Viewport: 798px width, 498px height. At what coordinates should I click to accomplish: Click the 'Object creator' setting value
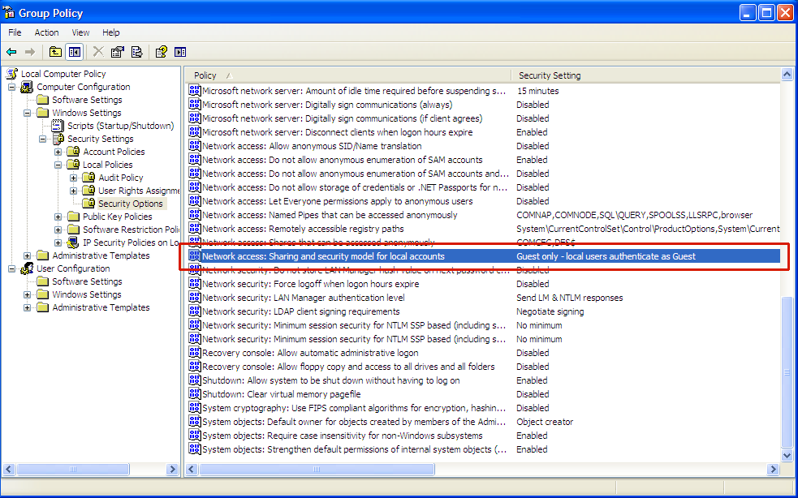(x=545, y=422)
